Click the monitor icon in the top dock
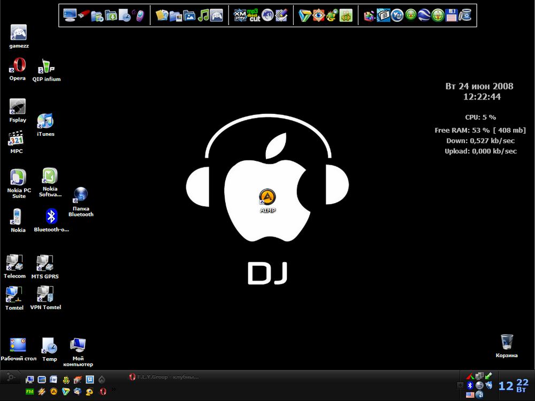 tap(70, 16)
